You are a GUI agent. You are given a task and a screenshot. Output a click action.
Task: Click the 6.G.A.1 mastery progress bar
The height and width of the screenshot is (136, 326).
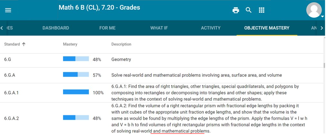click(x=76, y=92)
